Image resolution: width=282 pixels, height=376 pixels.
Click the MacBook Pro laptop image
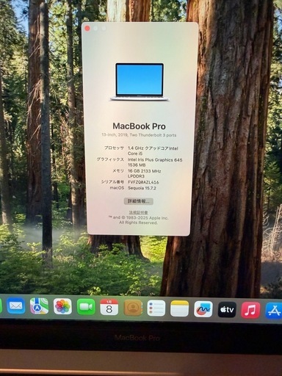coord(140,82)
